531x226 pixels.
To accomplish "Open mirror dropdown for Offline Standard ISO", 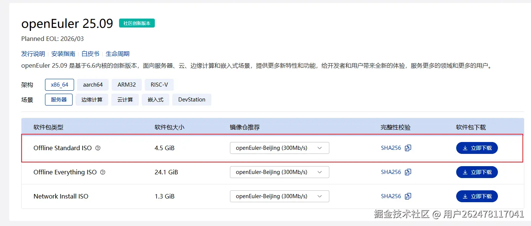I will [x=279, y=148].
